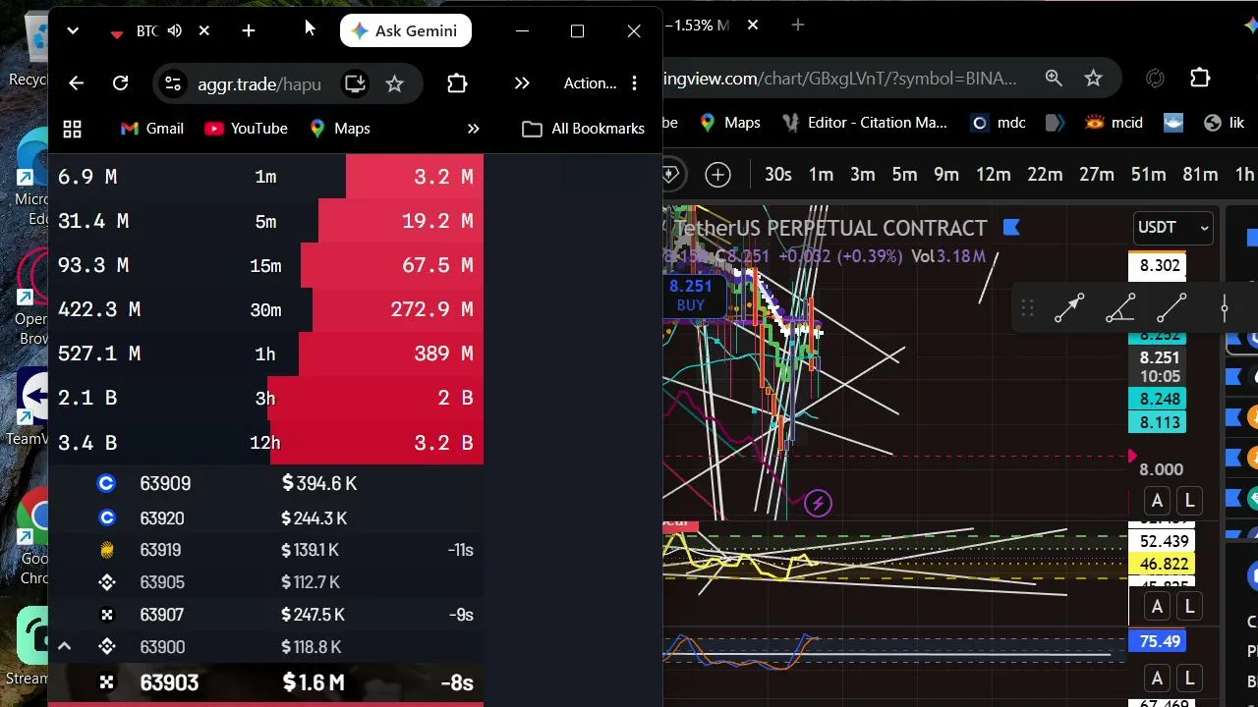
Task: Select the 15m stats row label
Action: click(x=266, y=266)
